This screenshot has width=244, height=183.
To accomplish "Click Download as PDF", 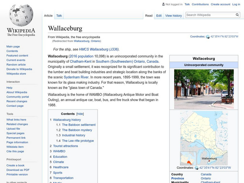I will tap(18, 170).
